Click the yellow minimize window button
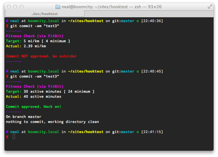218x157 pixels. [x=15, y=7]
